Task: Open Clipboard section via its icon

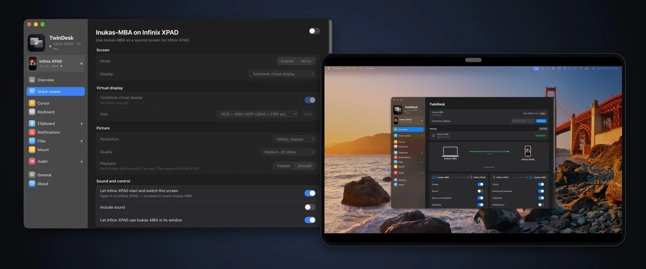Action: [x=32, y=124]
